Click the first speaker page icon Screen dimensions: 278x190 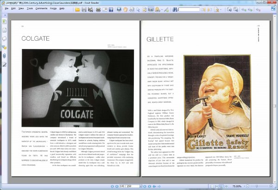pyautogui.click(x=229, y=10)
